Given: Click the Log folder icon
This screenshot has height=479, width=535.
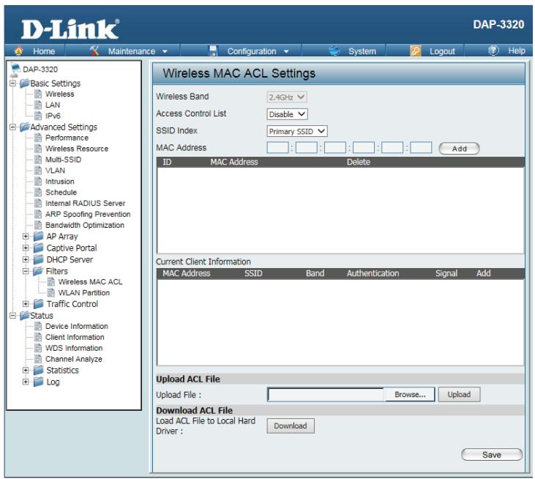Looking at the screenshot, I should 39,382.
